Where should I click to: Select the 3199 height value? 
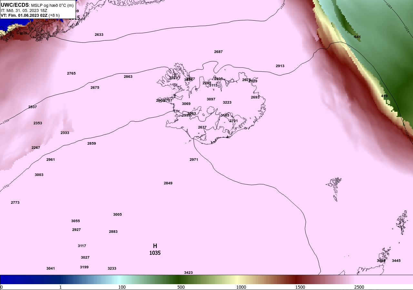[84, 267]
